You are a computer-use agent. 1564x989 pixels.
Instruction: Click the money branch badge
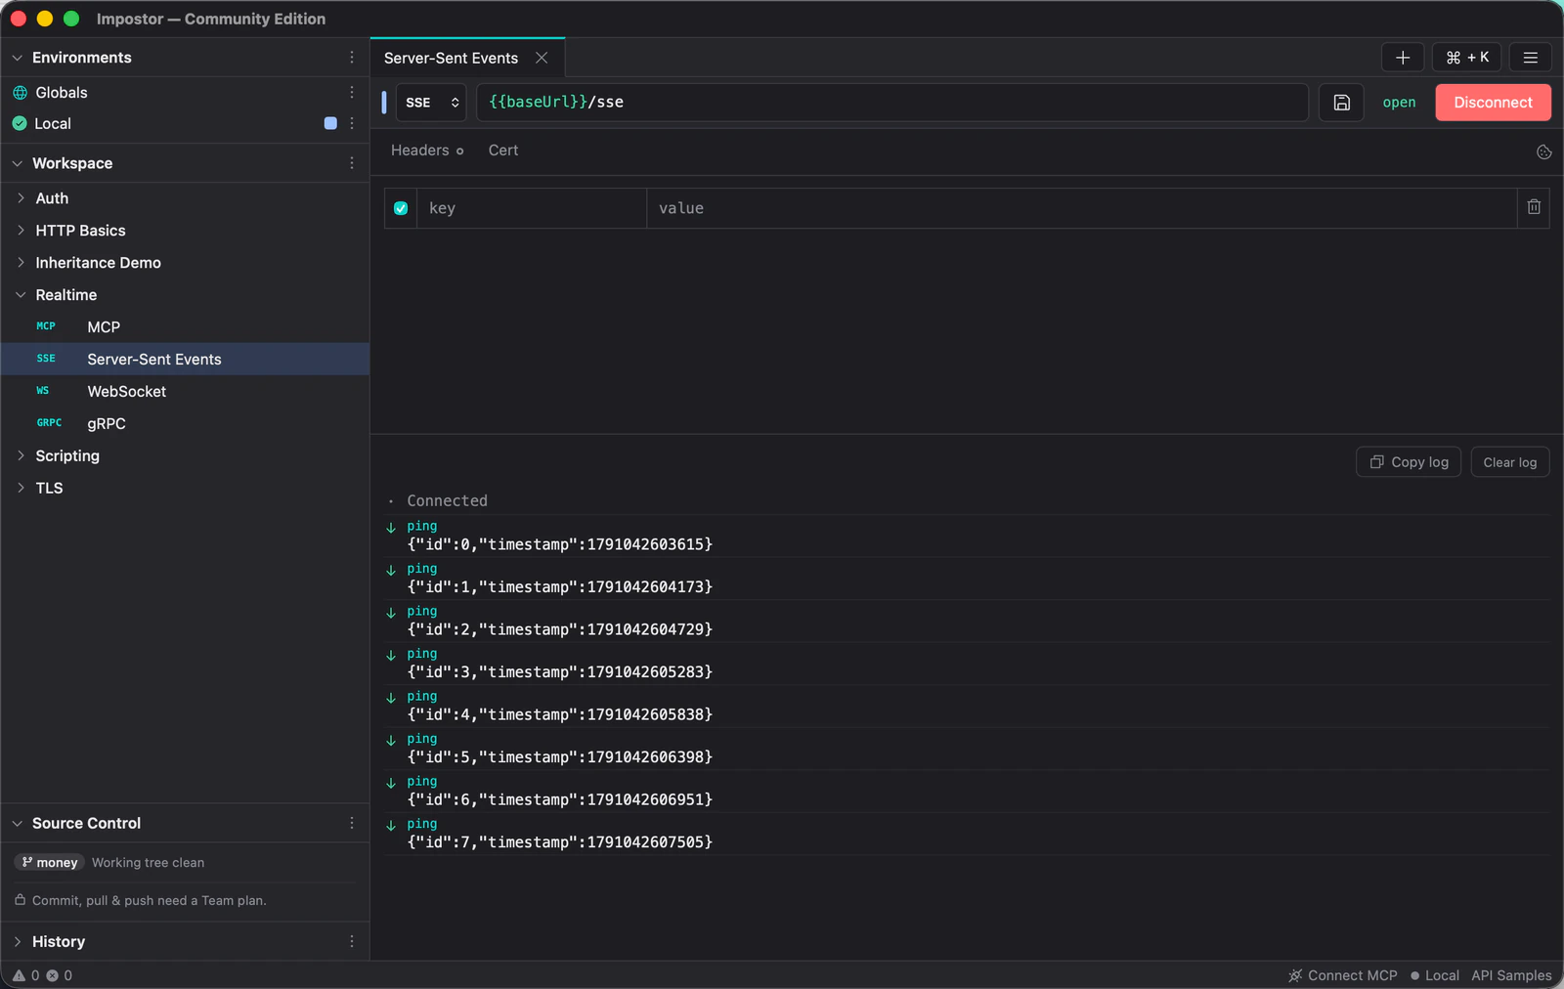pos(50,862)
